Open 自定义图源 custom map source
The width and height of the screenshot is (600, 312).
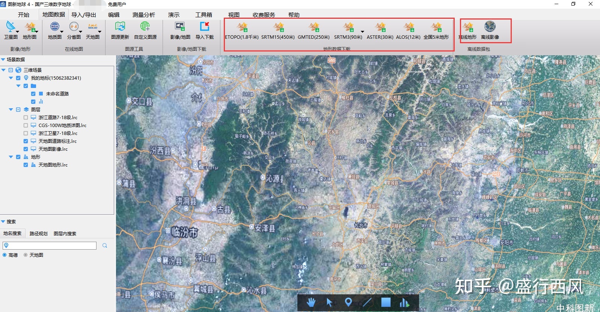(x=145, y=30)
